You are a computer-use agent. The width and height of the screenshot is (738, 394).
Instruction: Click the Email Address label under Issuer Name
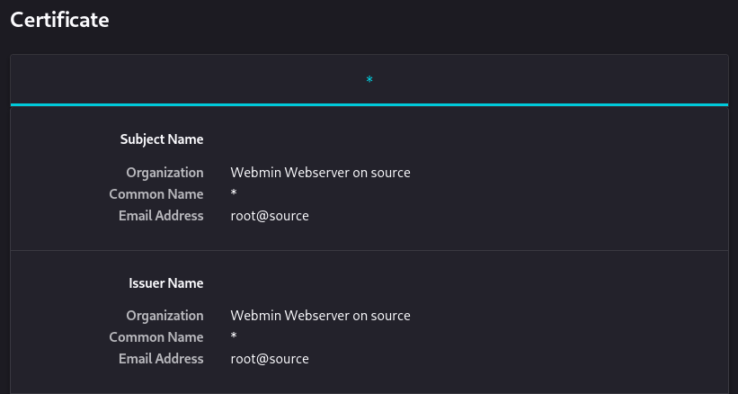161,359
